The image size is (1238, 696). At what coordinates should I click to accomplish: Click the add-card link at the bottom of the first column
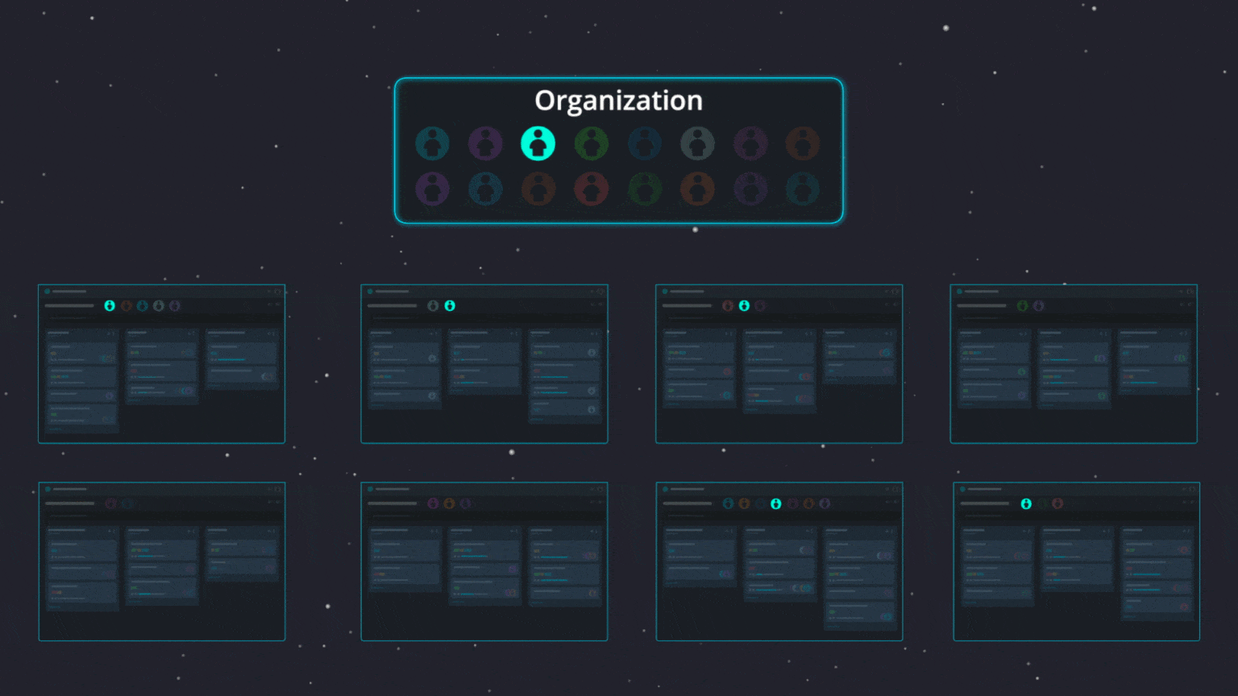tap(56, 429)
